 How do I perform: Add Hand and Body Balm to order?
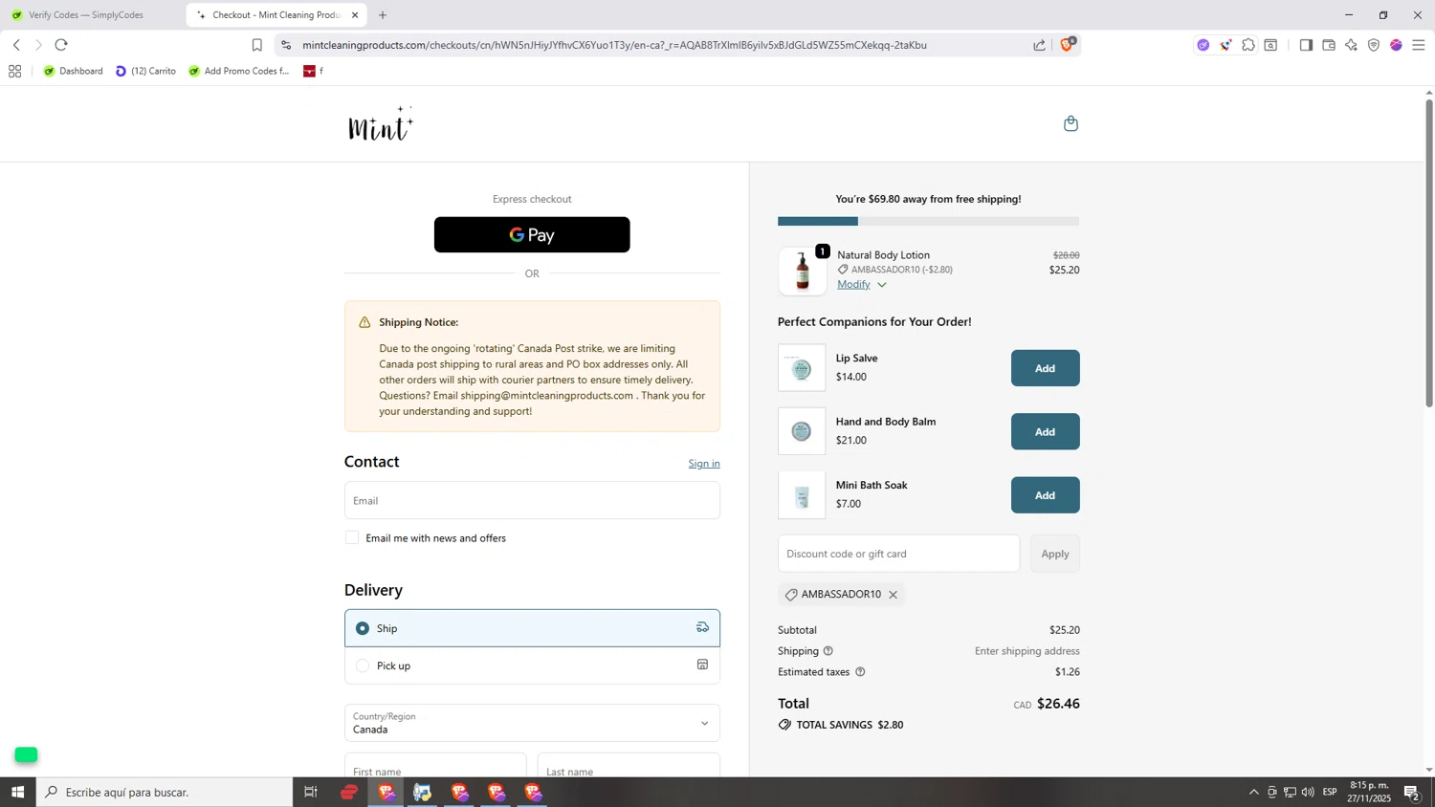pos(1045,432)
